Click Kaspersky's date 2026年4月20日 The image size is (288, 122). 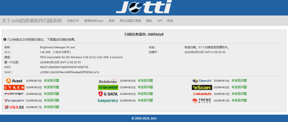click(x=128, y=101)
